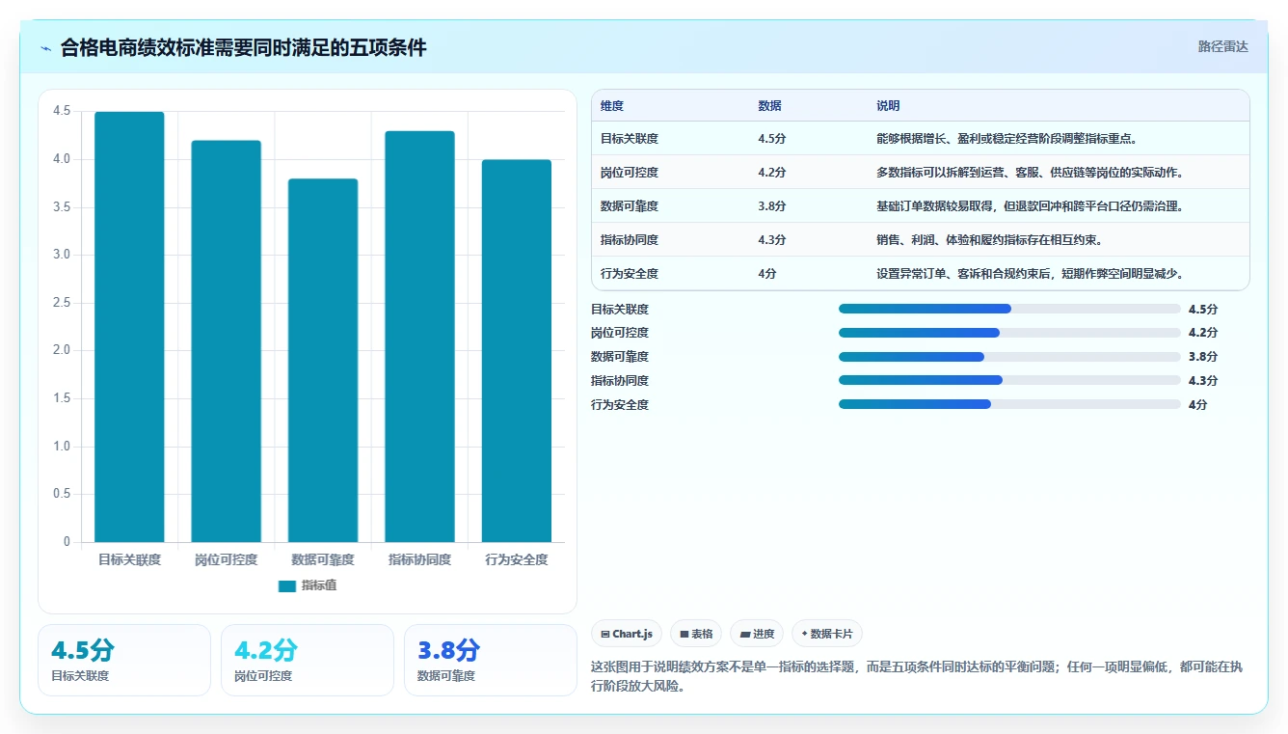Image resolution: width=1288 pixels, height=734 pixels.
Task: Open the 3.8分 数据可靠度 stat card
Action: (x=491, y=660)
